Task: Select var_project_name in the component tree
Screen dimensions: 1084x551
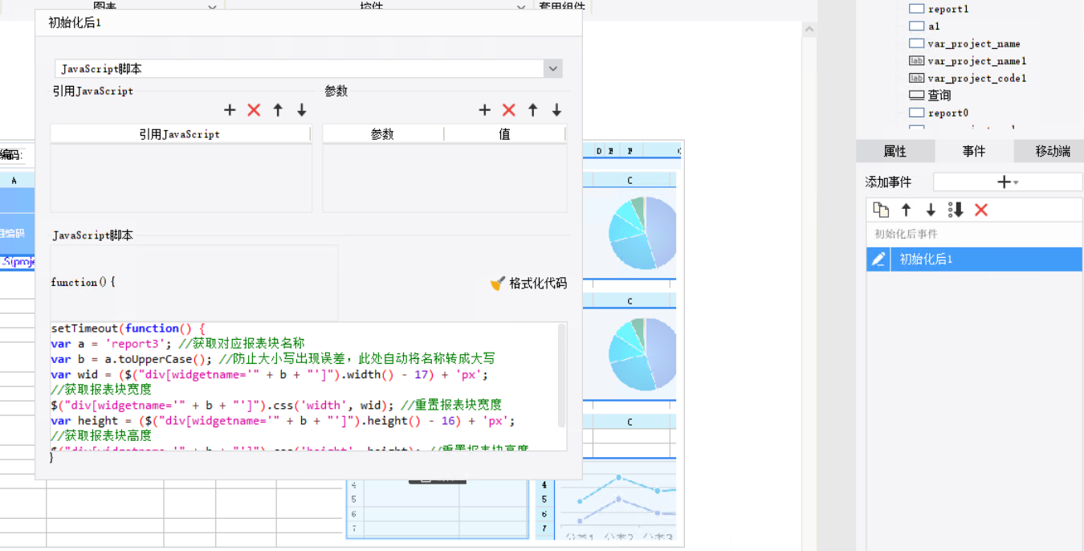Action: [x=974, y=43]
